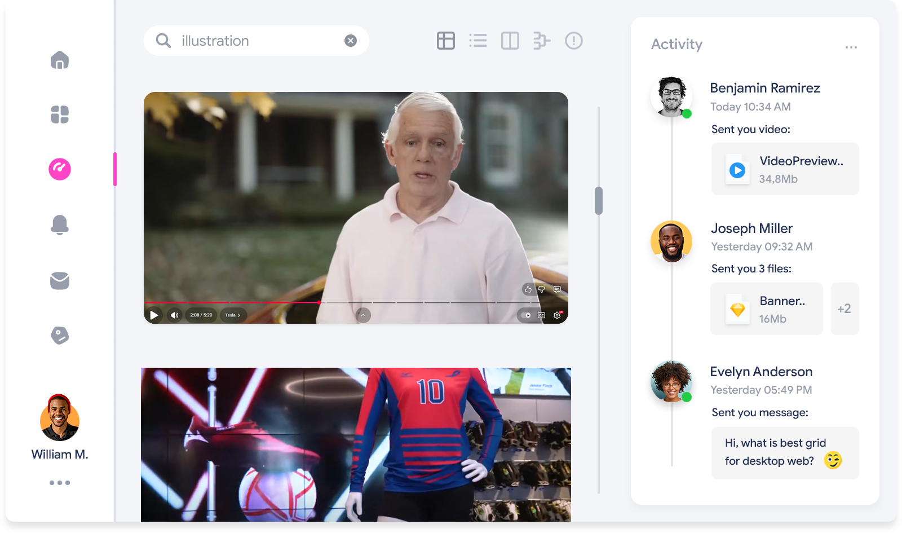Click the video progress bar playhead
Image resolution: width=902 pixels, height=533 pixels.
(x=320, y=302)
